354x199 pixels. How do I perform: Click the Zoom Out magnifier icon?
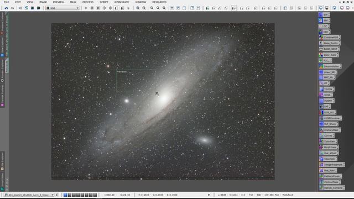144,8
